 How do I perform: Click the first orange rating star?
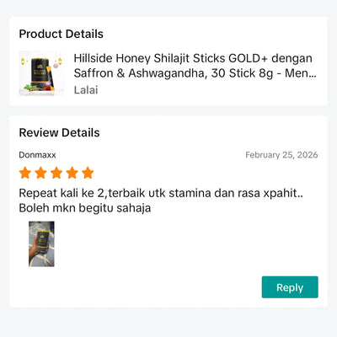pyautogui.click(x=25, y=173)
